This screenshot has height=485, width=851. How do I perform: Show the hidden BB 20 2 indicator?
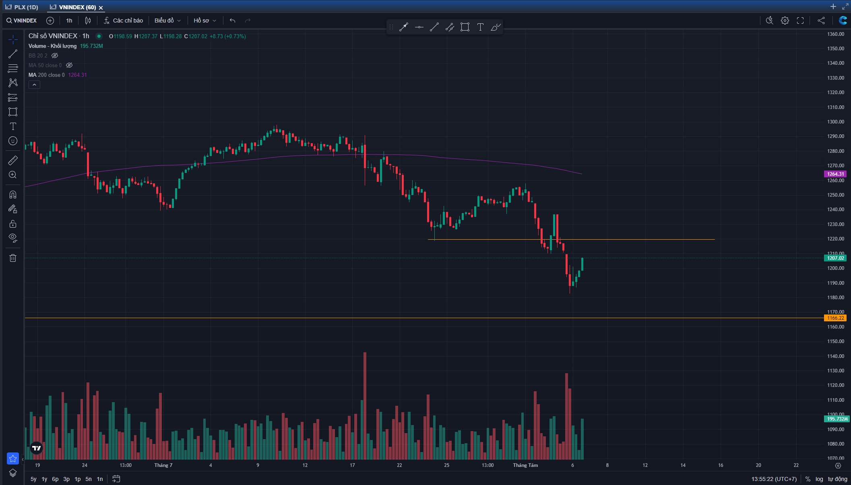point(55,55)
